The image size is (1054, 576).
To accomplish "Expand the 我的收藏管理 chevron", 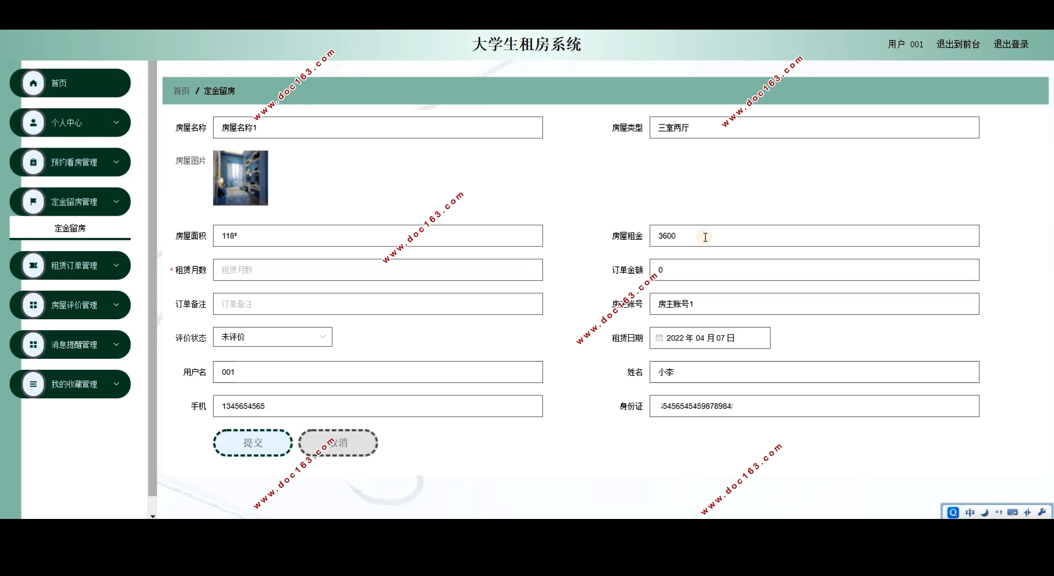I will pos(116,383).
